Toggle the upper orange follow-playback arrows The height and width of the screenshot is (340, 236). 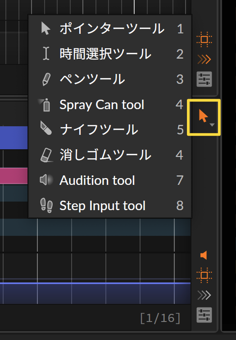pyautogui.click(x=204, y=59)
